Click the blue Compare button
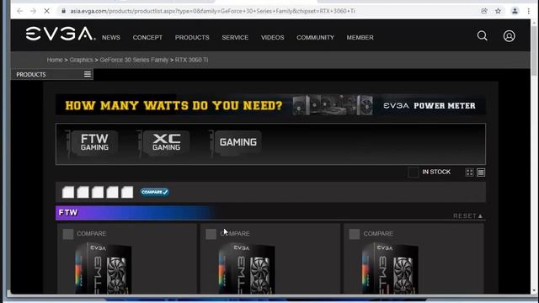 (155, 192)
